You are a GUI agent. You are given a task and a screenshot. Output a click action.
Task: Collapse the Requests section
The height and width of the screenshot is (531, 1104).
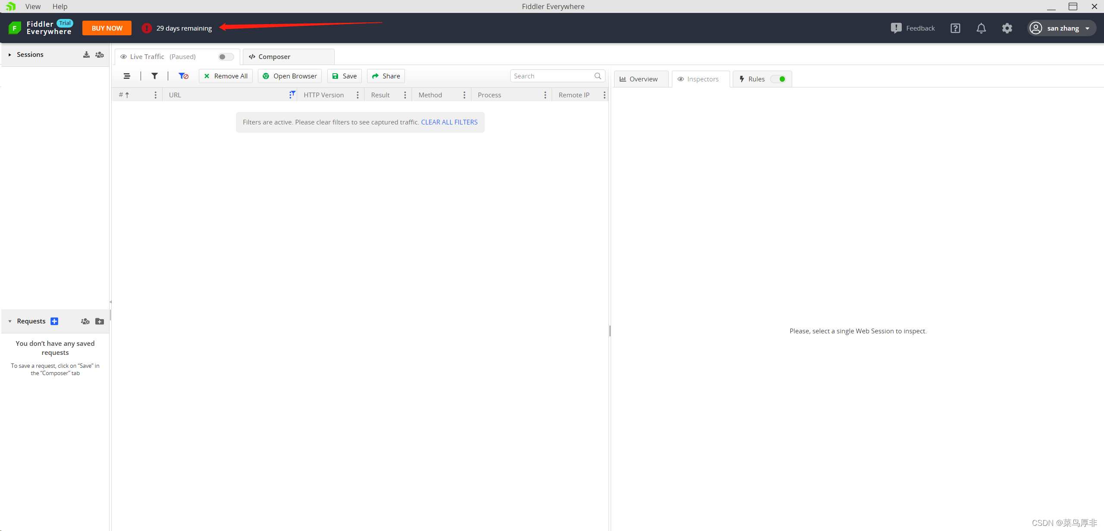click(10, 321)
